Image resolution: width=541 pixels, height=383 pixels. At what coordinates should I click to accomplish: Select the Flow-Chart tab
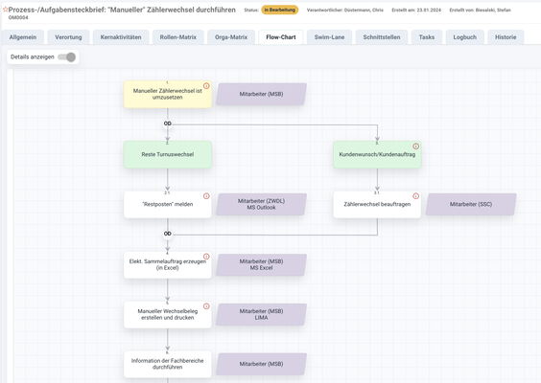tap(281, 37)
